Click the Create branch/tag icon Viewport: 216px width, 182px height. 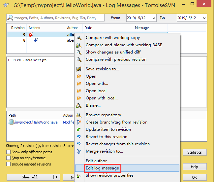(79, 122)
